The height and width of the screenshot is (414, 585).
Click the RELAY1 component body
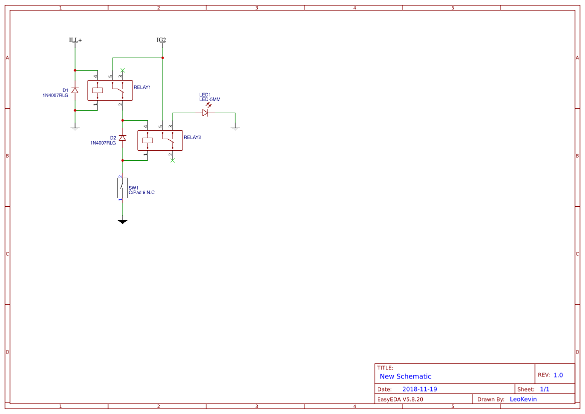click(110, 90)
